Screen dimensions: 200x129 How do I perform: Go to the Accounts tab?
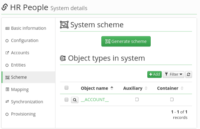[28, 53]
